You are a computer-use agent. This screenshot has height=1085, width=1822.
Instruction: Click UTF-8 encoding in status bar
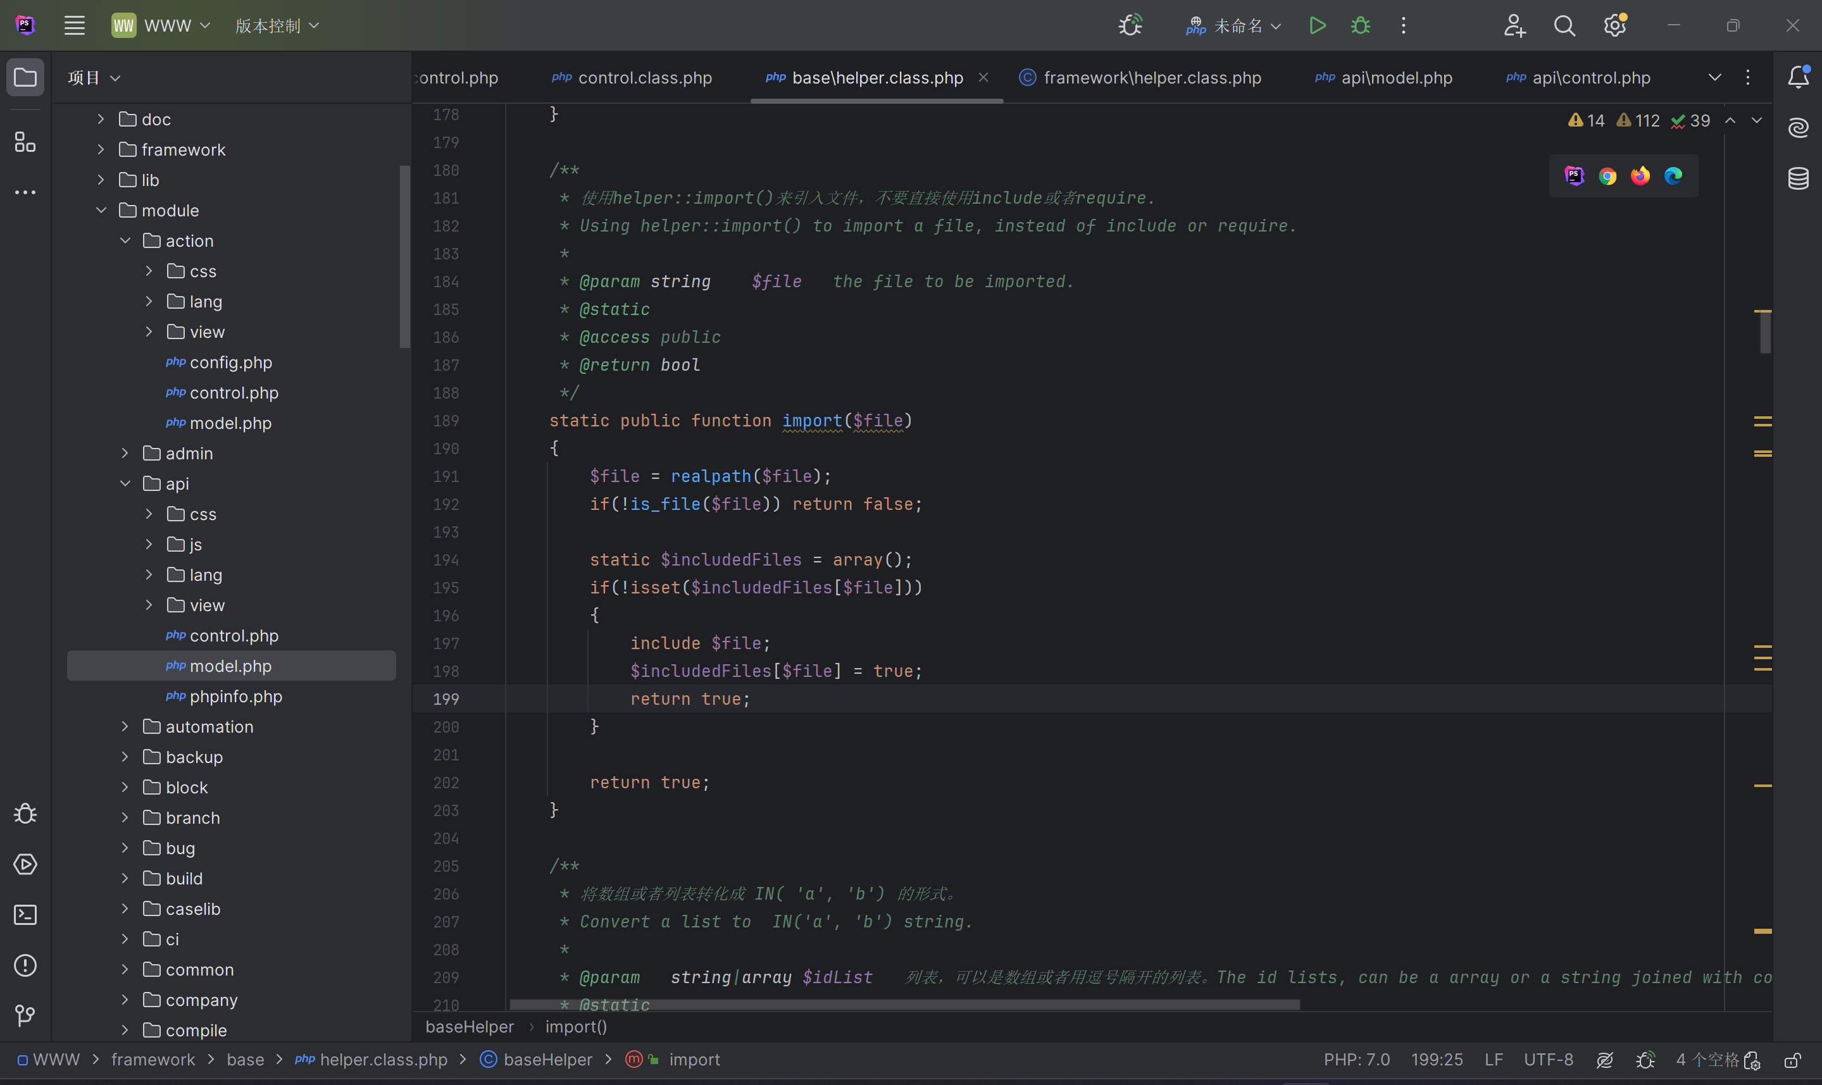pos(1548,1060)
